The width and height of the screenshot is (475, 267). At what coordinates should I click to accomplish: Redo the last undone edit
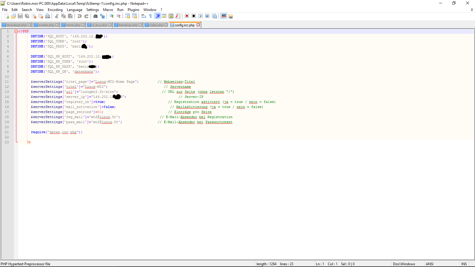point(86,16)
